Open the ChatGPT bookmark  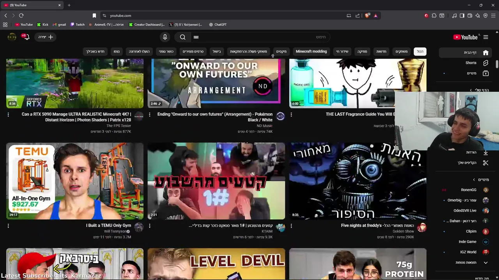point(218,24)
